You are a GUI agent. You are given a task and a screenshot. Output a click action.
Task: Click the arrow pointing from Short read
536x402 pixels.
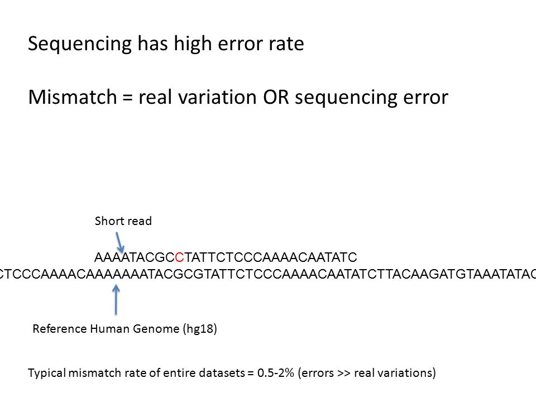[119, 242]
